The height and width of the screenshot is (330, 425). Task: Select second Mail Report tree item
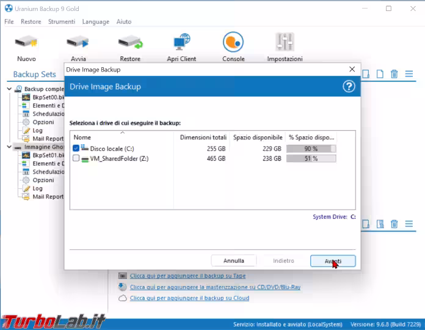(x=48, y=197)
